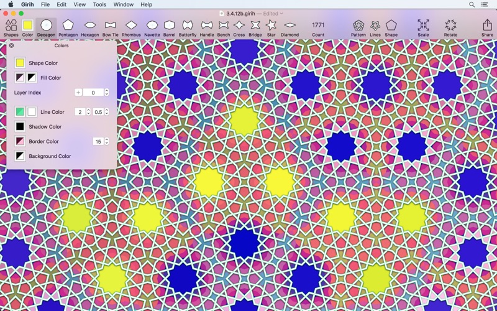Click the Rotate toolbar icon
The width and height of the screenshot is (497, 311).
pos(450,27)
